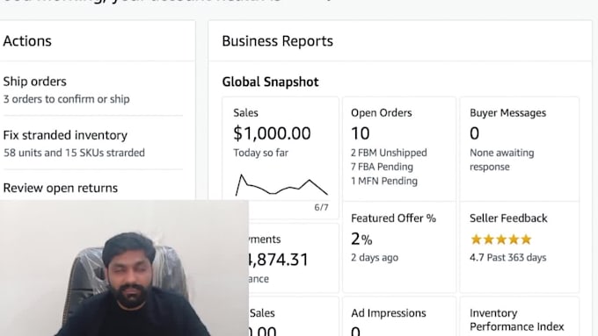Open Review open returns action
Viewport: 598px width, 336px height.
click(61, 188)
